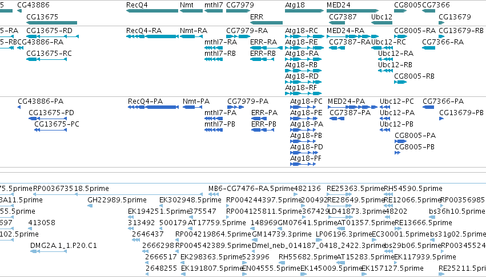Screen dimensions: 486x277
Task: Select EST RH54590.5prime
Action: coord(388,194)
